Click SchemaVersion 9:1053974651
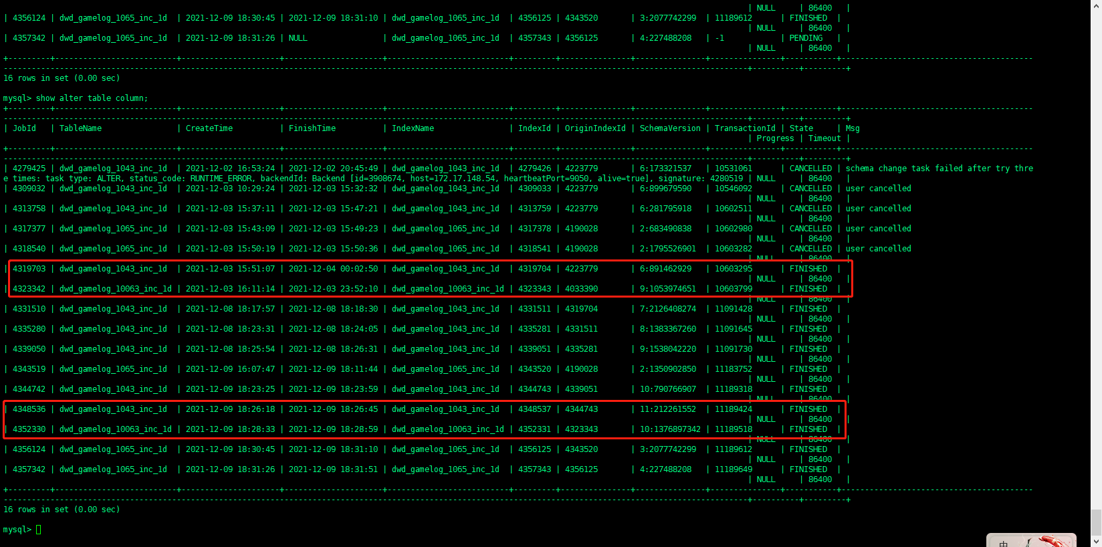 [x=667, y=289]
